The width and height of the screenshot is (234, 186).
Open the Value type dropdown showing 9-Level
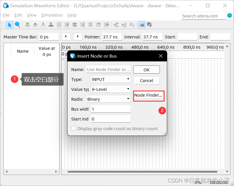point(111,89)
